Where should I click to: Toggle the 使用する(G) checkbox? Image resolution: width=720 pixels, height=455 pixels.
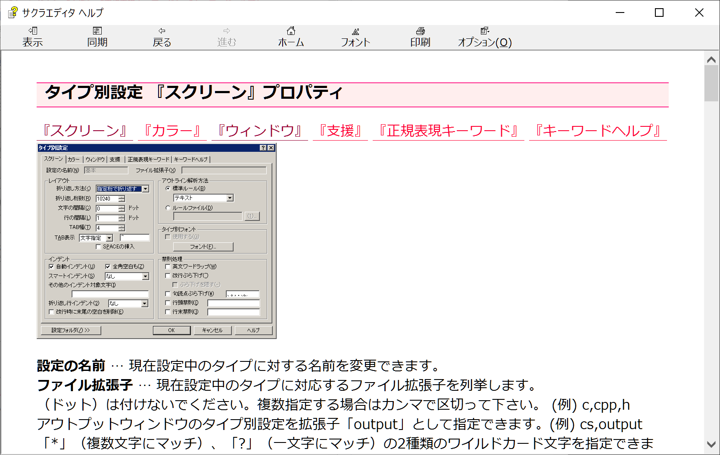(x=168, y=237)
